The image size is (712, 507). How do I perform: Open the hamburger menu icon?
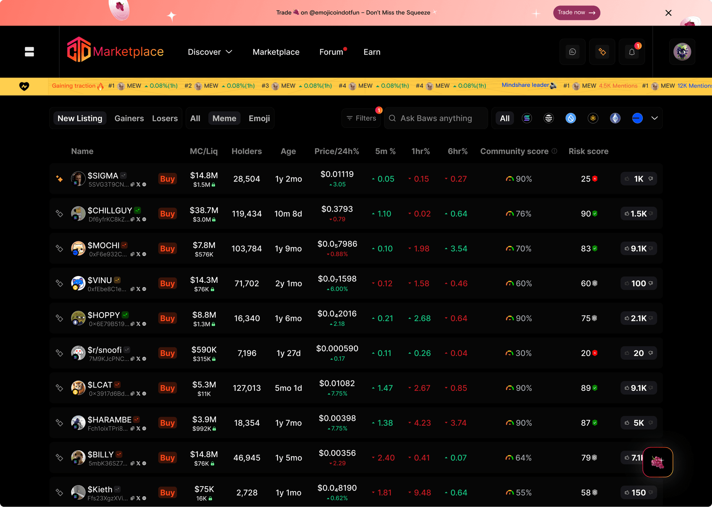point(29,52)
